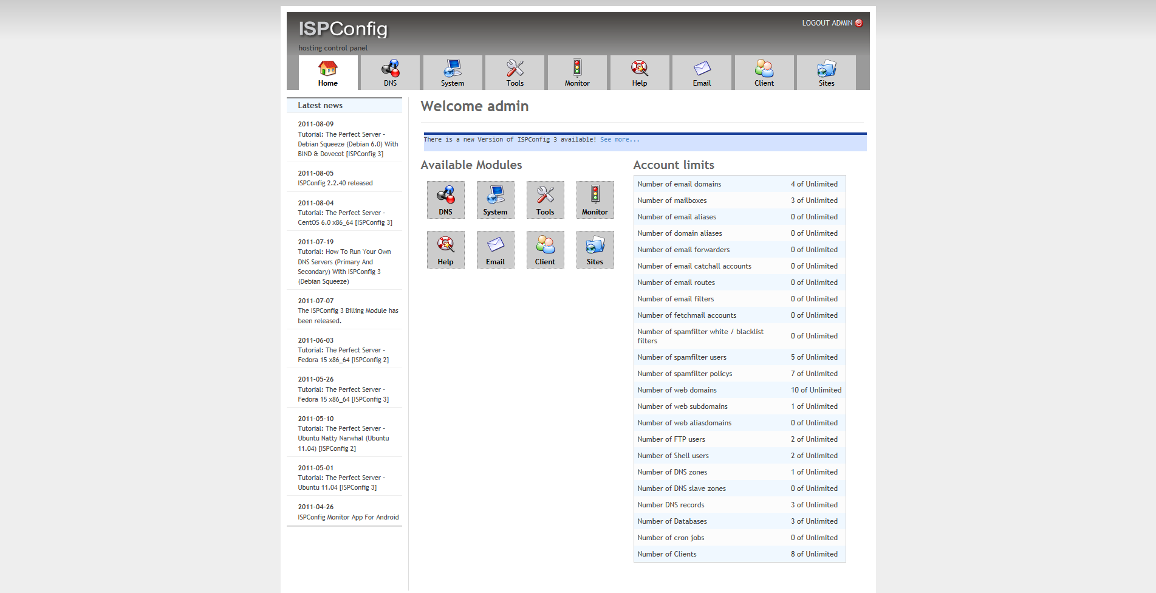1156x593 pixels.
Task: Open Email module under Available Modules
Action: click(496, 250)
